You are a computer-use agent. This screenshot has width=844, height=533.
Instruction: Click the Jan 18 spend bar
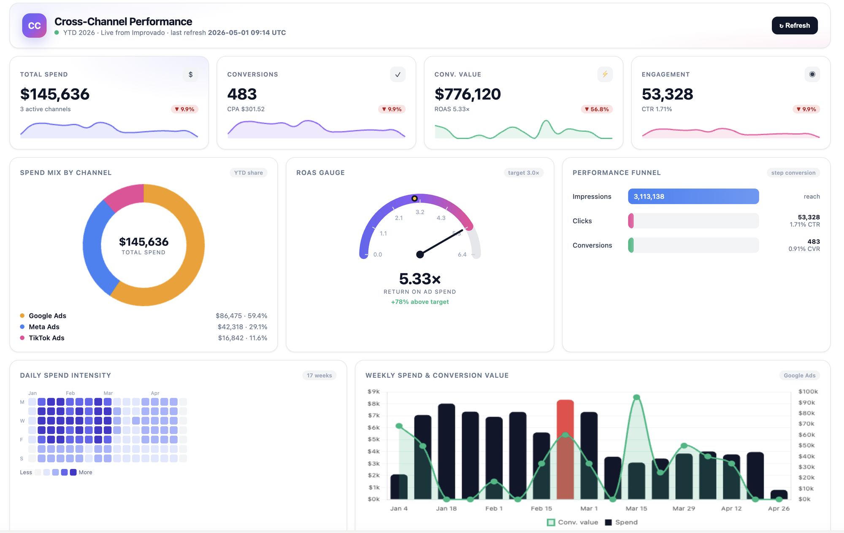pyautogui.click(x=446, y=451)
